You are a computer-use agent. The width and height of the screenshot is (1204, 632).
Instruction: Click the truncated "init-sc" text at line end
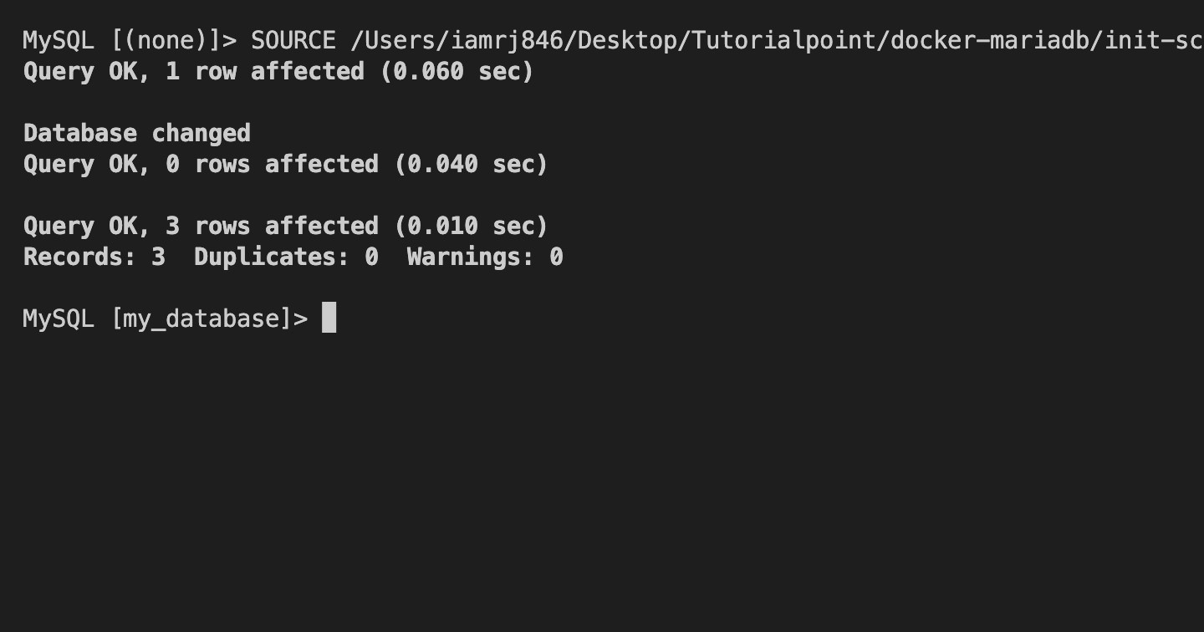click(x=1154, y=40)
